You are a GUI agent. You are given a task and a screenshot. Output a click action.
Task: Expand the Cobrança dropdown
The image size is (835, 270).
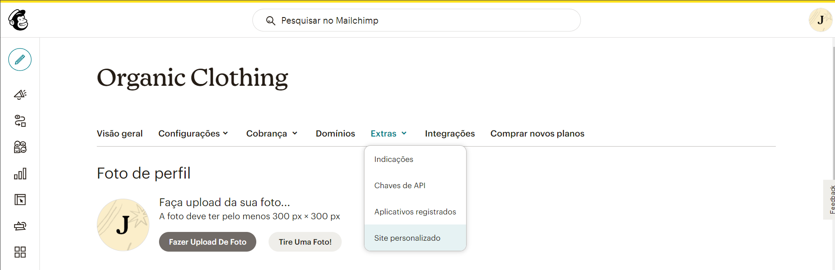(x=272, y=133)
